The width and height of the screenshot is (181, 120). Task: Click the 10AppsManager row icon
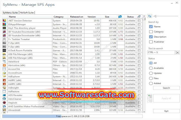pos(4,24)
